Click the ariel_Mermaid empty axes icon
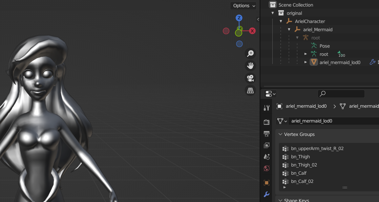Image resolution: width=379 pixels, height=202 pixels. [x=297, y=29]
